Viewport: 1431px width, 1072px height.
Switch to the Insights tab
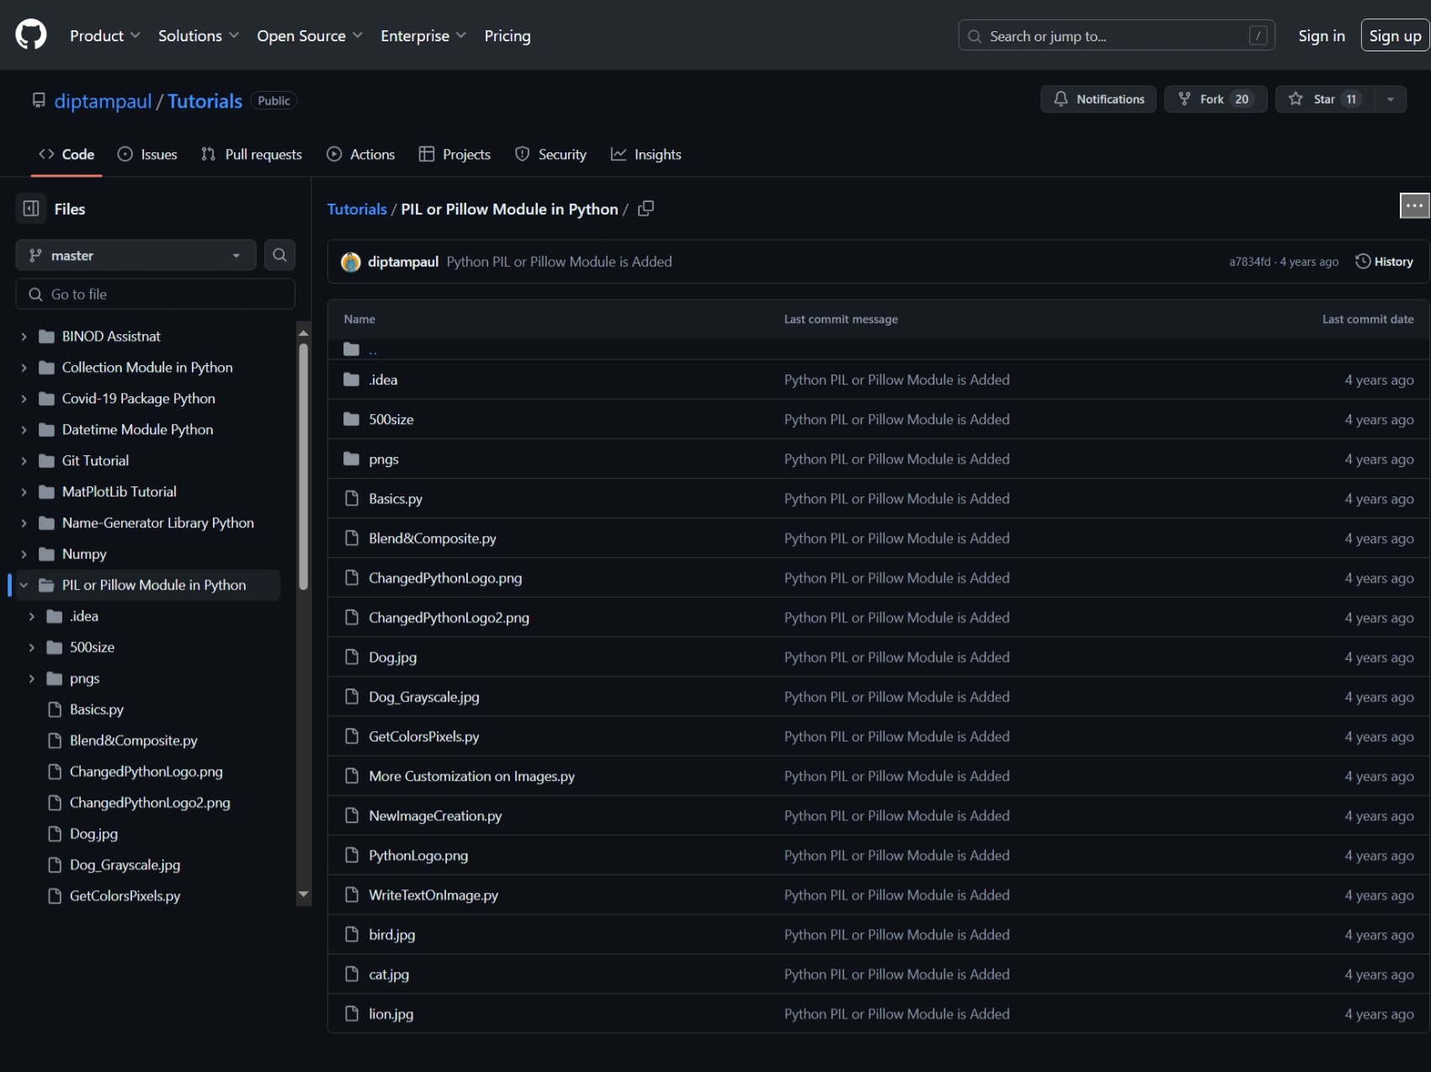click(x=646, y=154)
